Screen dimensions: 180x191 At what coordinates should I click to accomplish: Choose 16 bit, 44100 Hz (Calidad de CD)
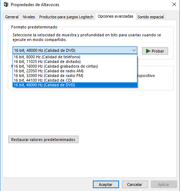[75, 80]
